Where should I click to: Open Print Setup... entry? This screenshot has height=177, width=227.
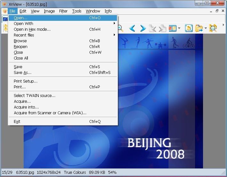tap(63, 81)
